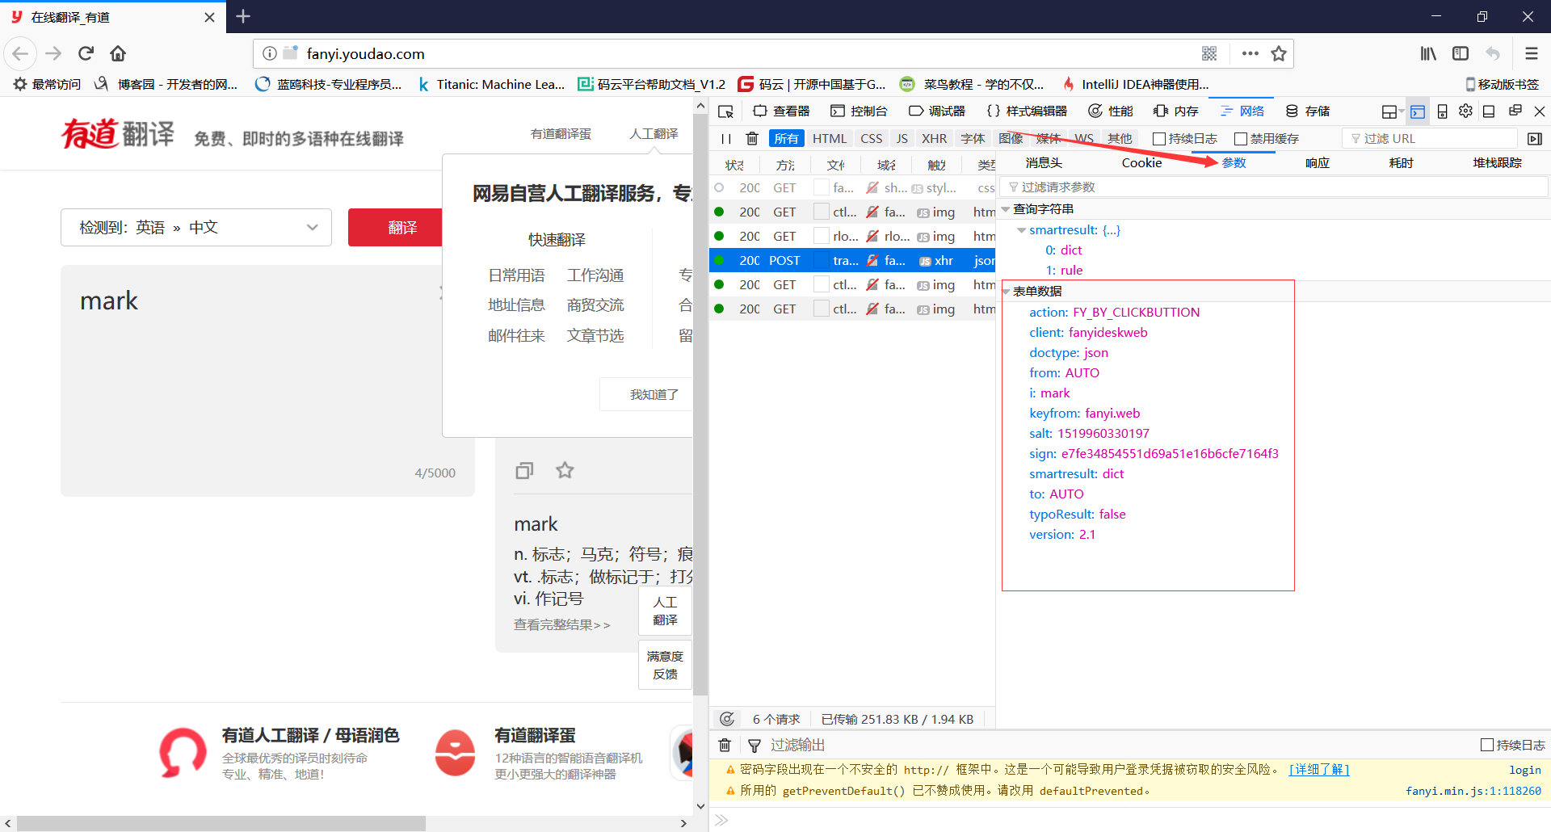Open the 菜鸟教程 bookmark

coord(972,84)
